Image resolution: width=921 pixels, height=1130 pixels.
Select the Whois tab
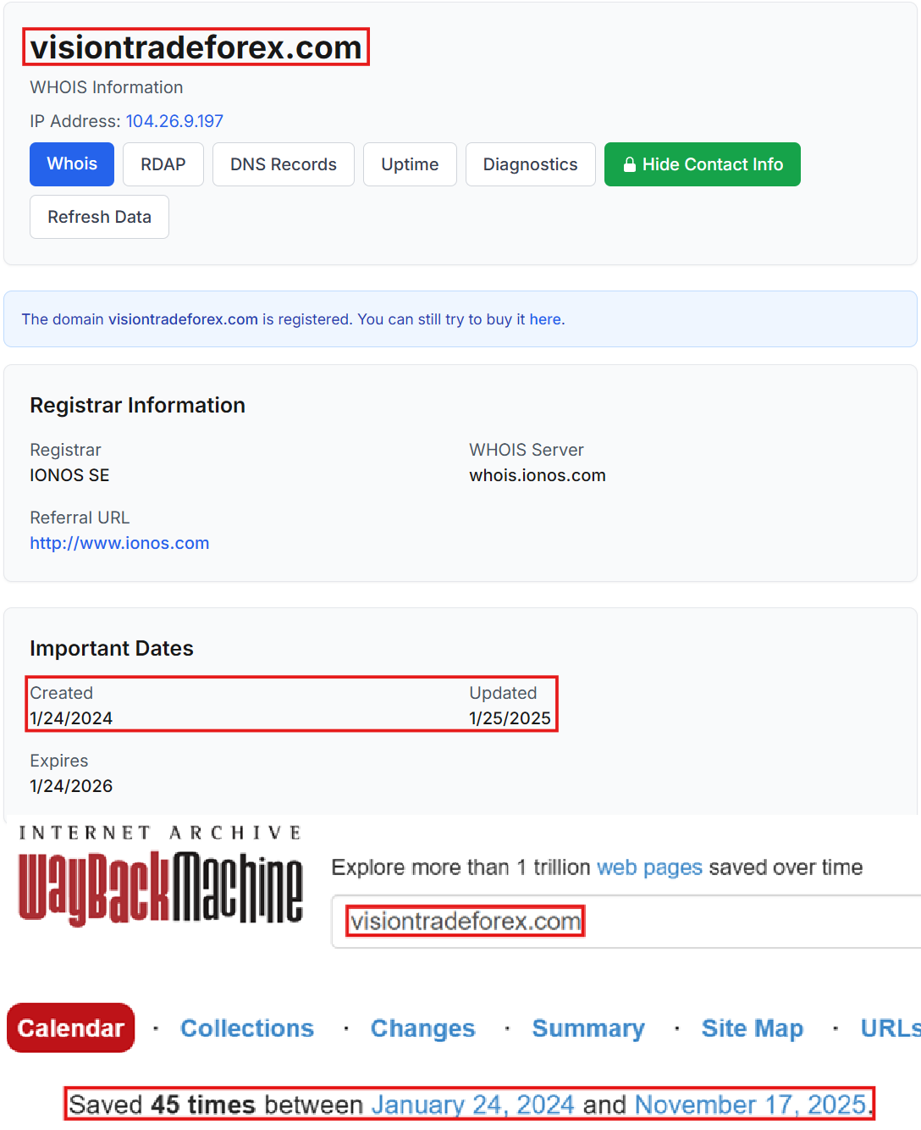coord(71,164)
